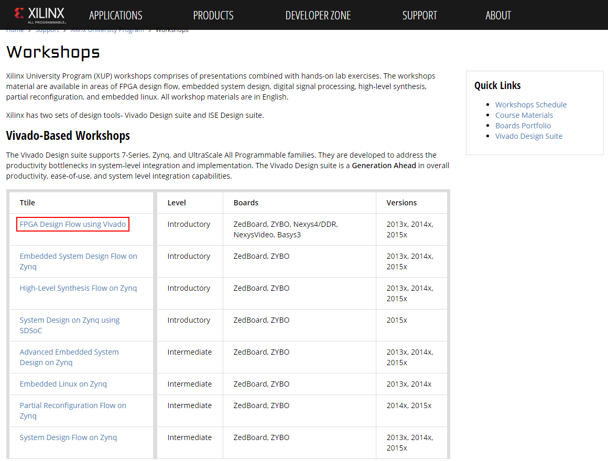Click the bold 'Generation Ahead' text
Viewport: 608px width, 461px height.
384,166
